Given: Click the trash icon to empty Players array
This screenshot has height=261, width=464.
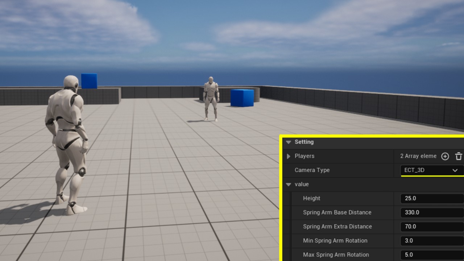Looking at the screenshot, I should (459, 156).
